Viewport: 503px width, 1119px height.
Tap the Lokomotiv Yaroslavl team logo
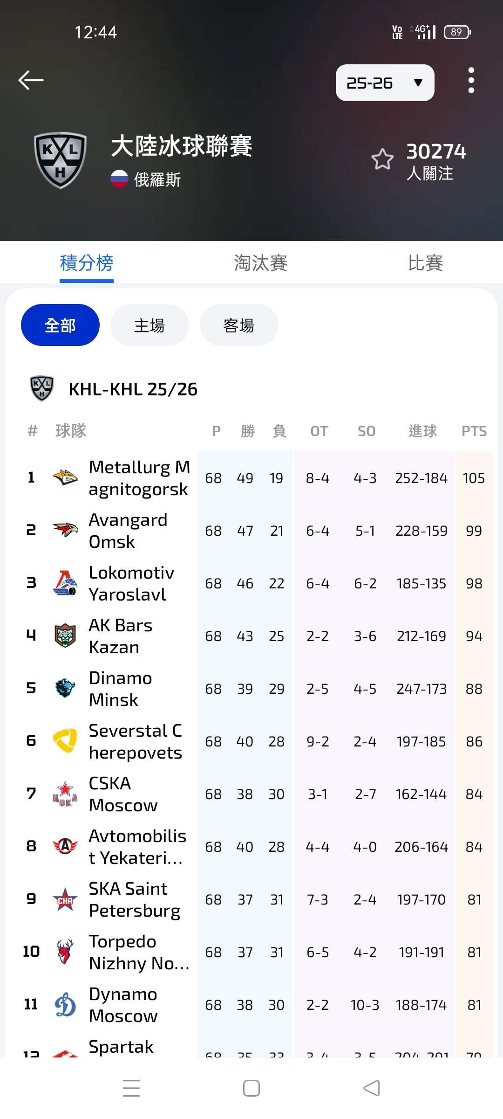coord(65,583)
